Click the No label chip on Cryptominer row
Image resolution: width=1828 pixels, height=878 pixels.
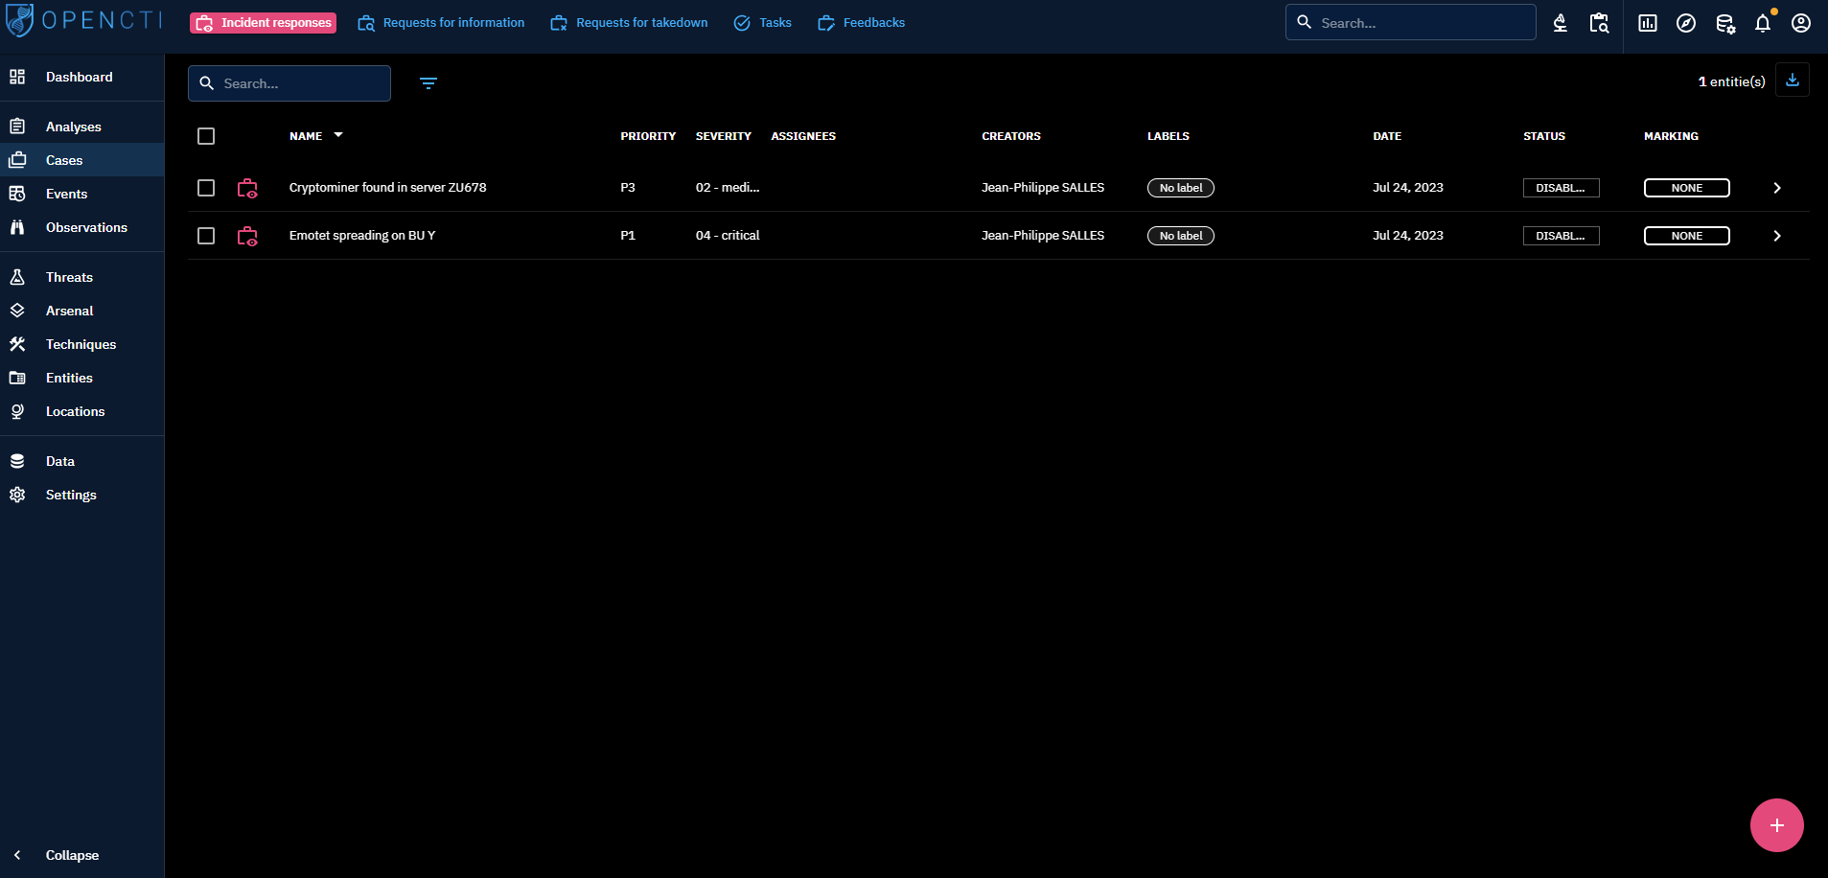[x=1180, y=188]
